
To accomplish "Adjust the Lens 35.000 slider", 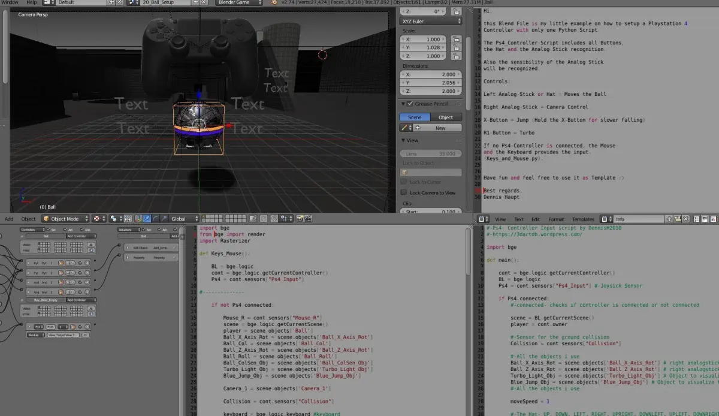I will pos(431,153).
